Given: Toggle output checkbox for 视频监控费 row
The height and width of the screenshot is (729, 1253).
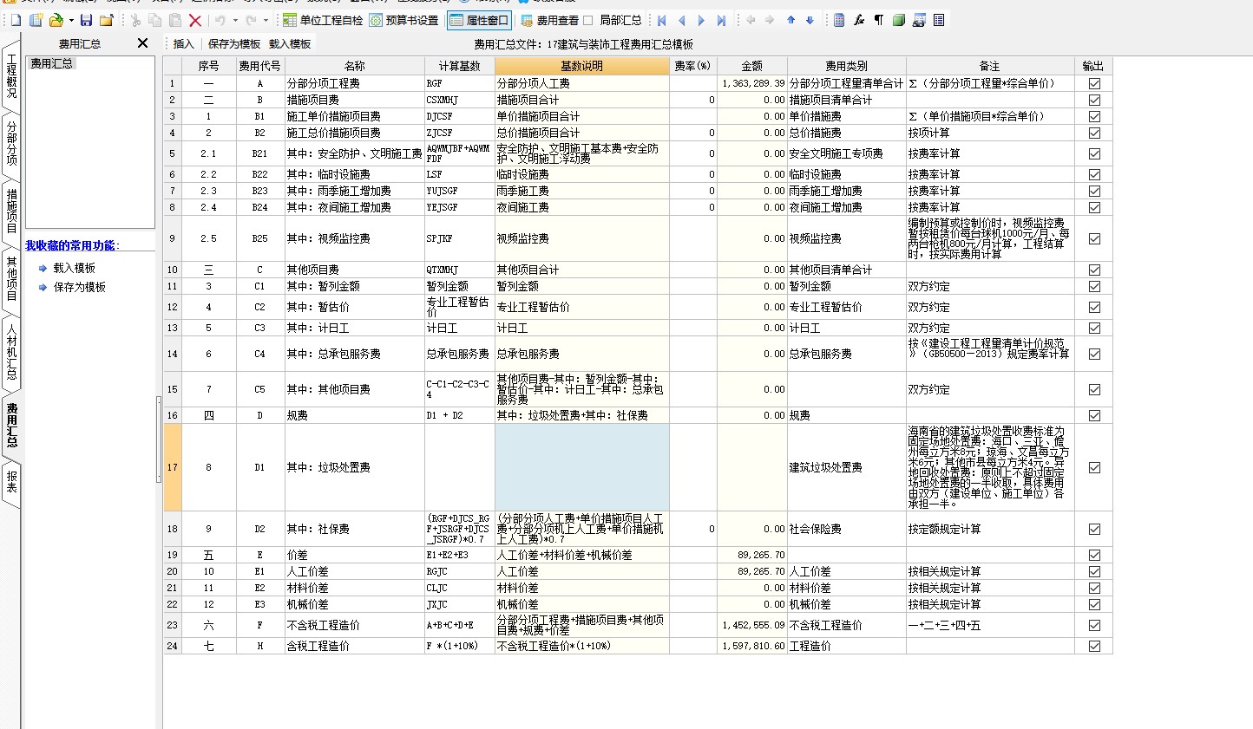Looking at the screenshot, I should point(1094,238).
